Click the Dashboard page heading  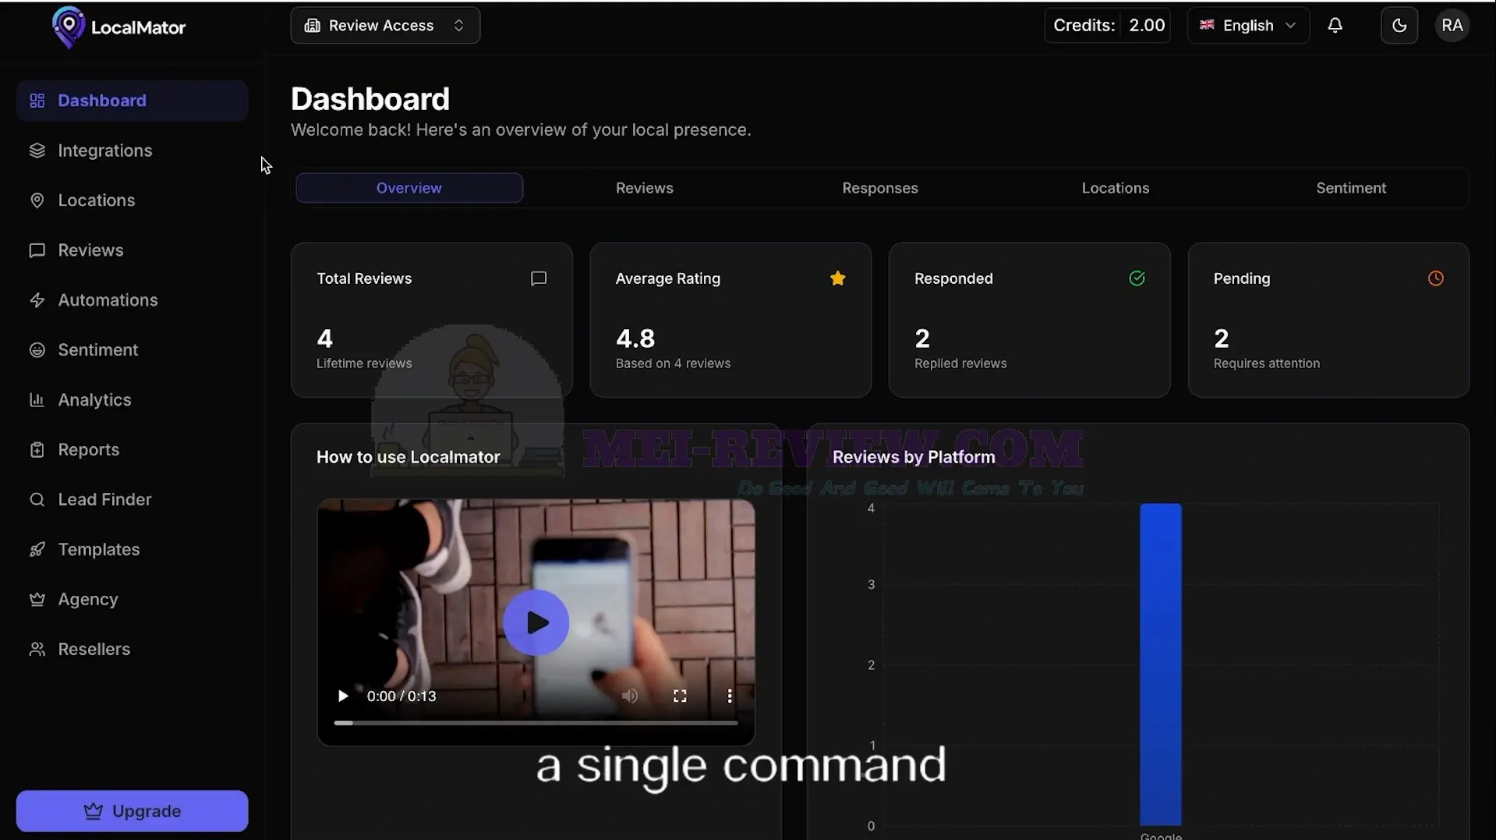click(x=370, y=99)
